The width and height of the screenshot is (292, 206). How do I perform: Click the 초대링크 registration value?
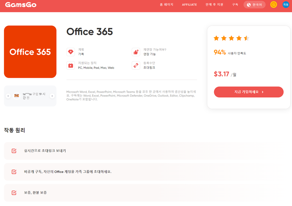149,68
